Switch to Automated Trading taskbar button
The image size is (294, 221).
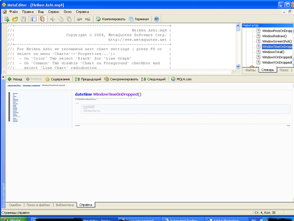[183, 220]
